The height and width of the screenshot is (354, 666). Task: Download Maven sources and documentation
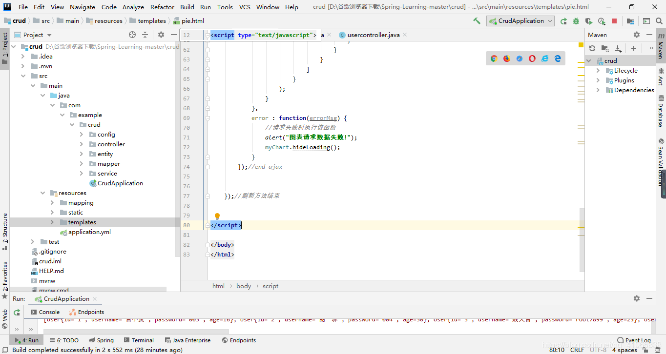pos(618,48)
